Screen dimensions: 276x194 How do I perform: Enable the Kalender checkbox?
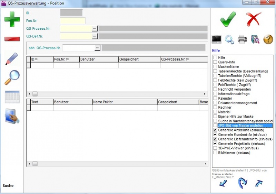(x=215, y=99)
